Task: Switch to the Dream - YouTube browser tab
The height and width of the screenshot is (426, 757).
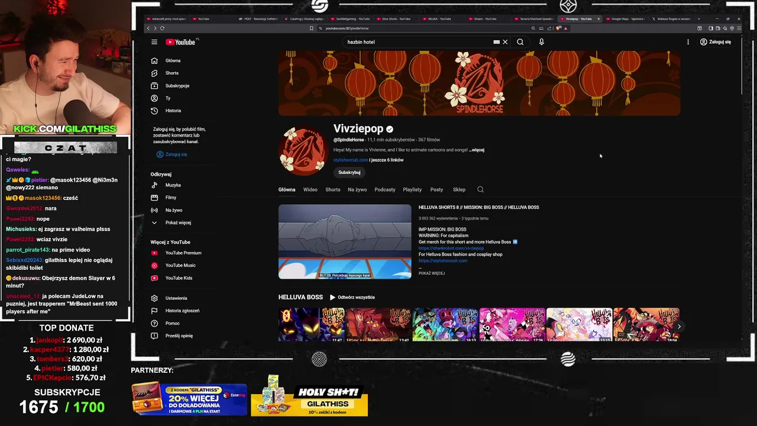Action: pyautogui.click(x=485, y=19)
